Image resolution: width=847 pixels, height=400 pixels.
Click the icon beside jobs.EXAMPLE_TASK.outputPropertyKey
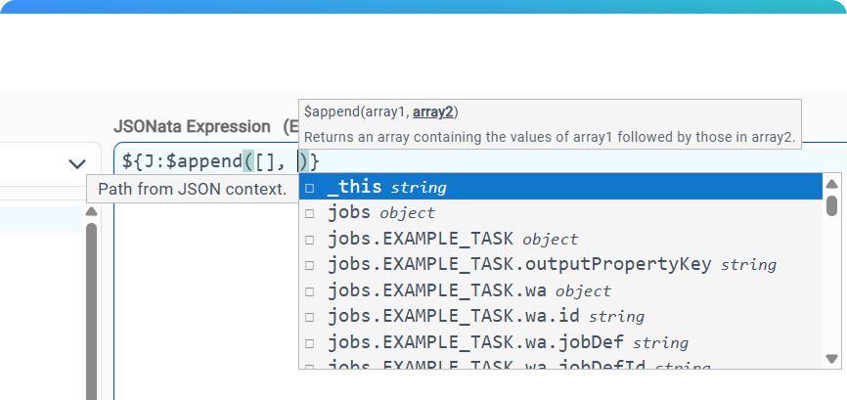[309, 266]
